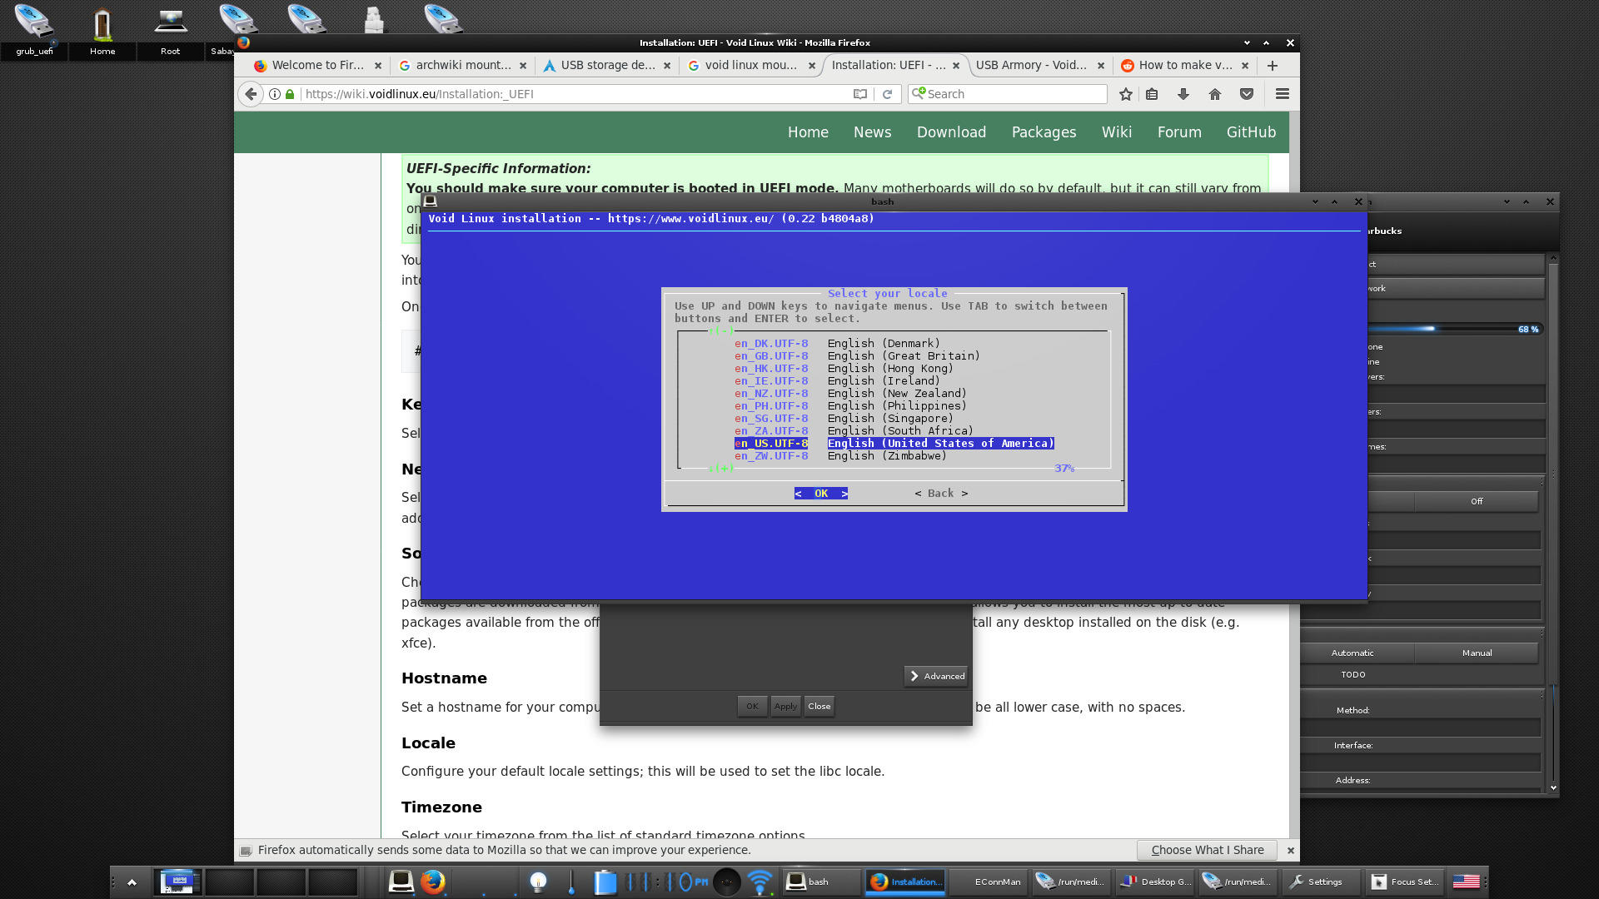Open the shelf start menu arrow
Image resolution: width=1599 pixels, height=899 pixels.
tap(132, 882)
